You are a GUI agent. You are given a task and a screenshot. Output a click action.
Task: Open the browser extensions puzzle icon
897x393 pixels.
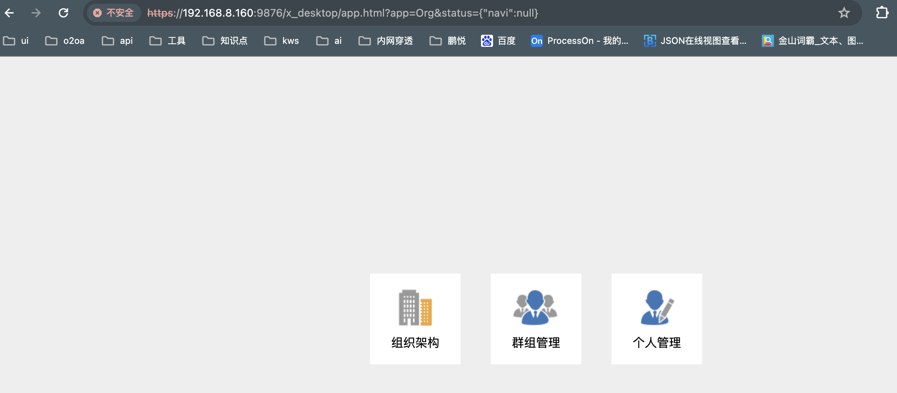coord(882,13)
